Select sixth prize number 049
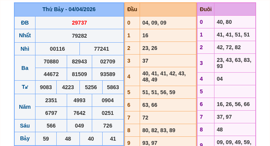This screenshot has height=146, width=270. click(79, 126)
